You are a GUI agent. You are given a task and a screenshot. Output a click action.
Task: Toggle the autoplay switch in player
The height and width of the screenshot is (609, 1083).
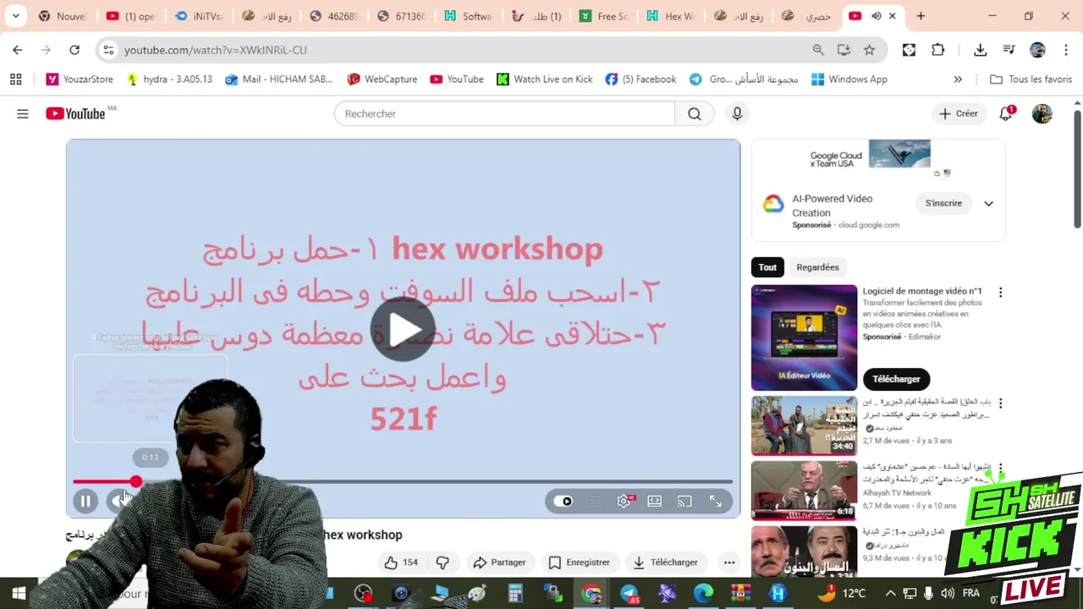coord(563,502)
